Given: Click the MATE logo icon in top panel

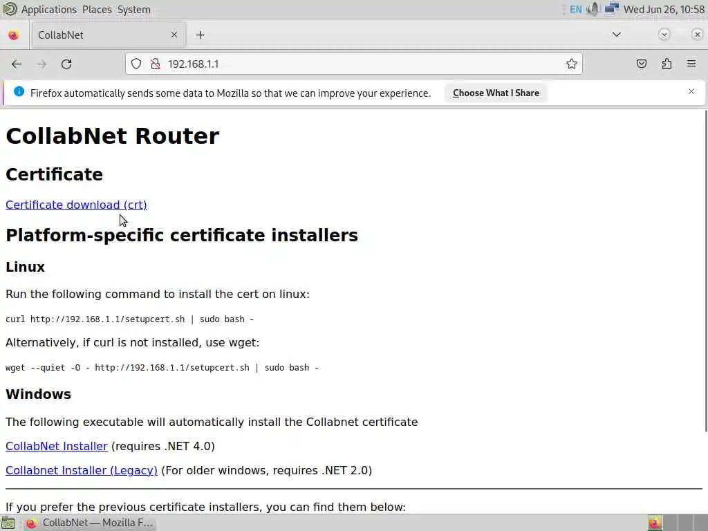Looking at the screenshot, I should click(10, 9).
